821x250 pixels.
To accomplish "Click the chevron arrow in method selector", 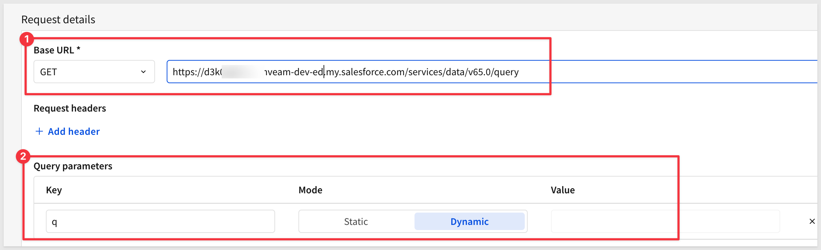I will 143,72.
